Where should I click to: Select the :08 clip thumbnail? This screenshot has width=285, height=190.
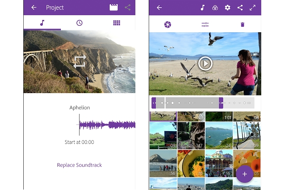(247, 116)
